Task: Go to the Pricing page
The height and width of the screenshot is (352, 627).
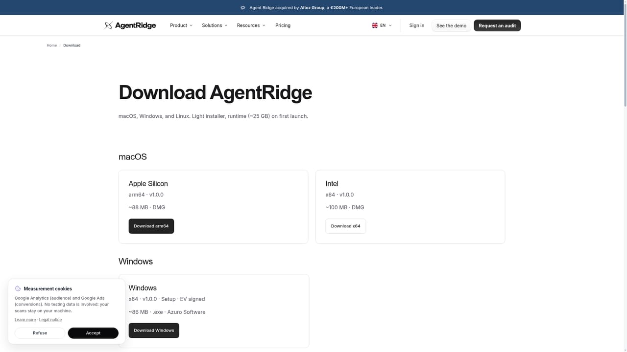Action: click(x=283, y=25)
